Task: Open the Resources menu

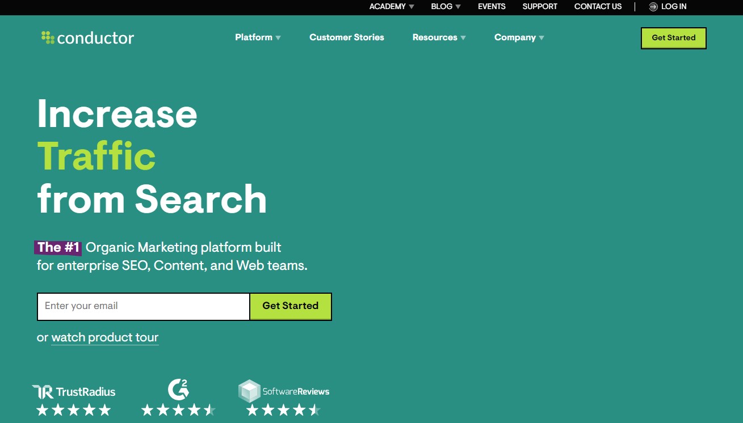Action: tap(439, 37)
